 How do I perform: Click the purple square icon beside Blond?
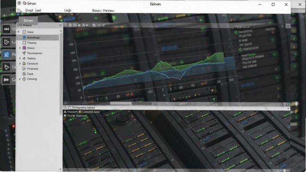(x=24, y=48)
